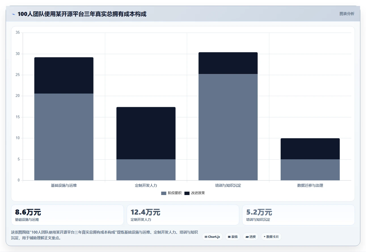Click the x-axis label 数据迁移与治理
Image resolution: width=366 pixels, height=252 pixels.
pos(310,186)
